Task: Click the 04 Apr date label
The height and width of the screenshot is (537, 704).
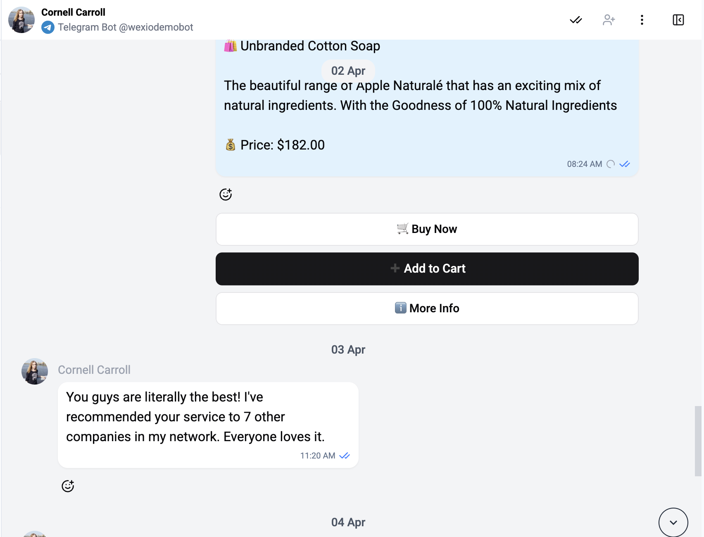Action: pos(348,522)
